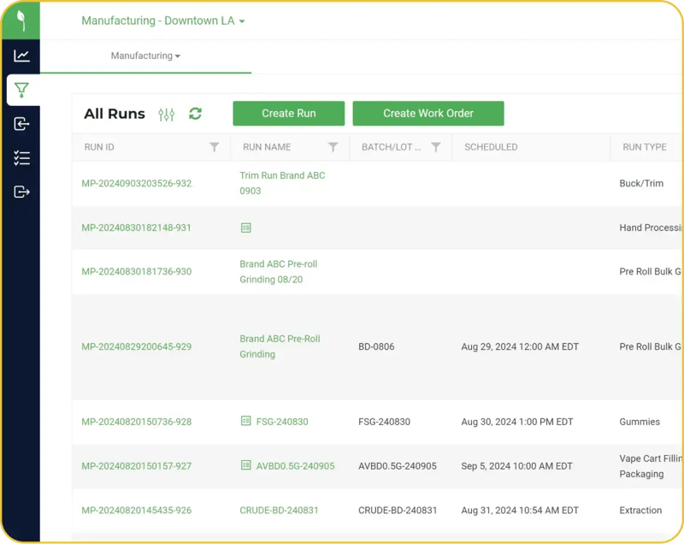Open Brand ABC Pre-roll Grinding 08/20 link
Image resolution: width=684 pixels, height=544 pixels.
279,272
